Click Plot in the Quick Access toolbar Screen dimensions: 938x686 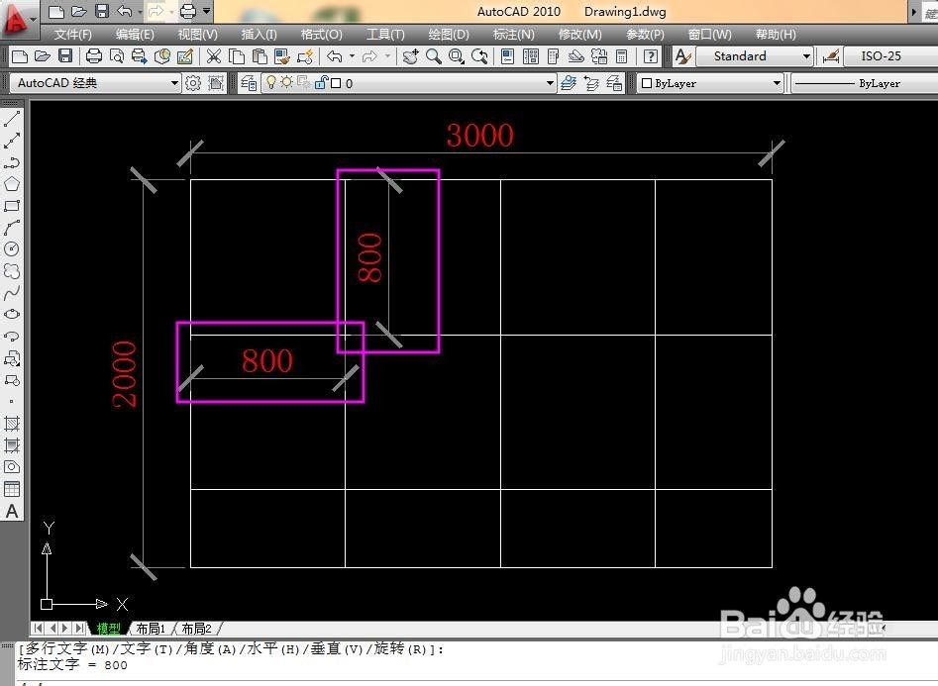pos(188,11)
